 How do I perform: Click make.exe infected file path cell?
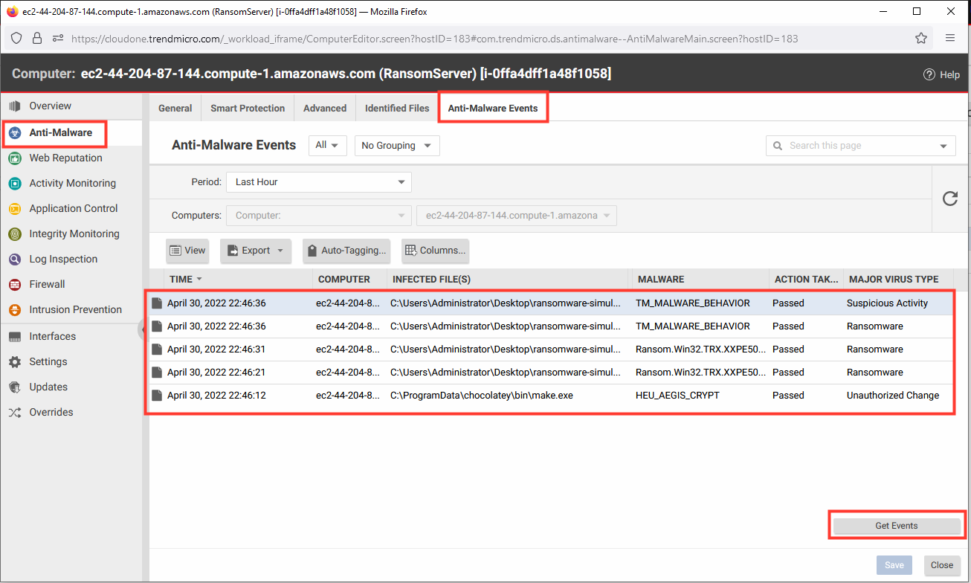[x=482, y=396]
